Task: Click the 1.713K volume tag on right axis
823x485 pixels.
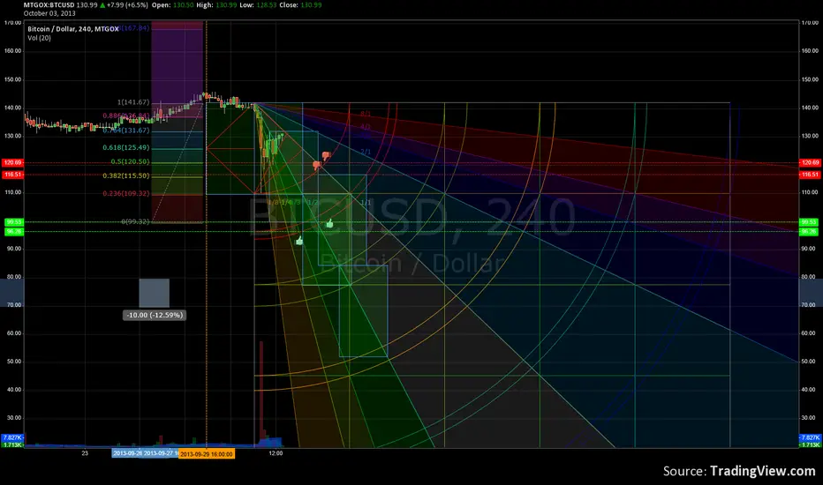Action: click(810, 444)
